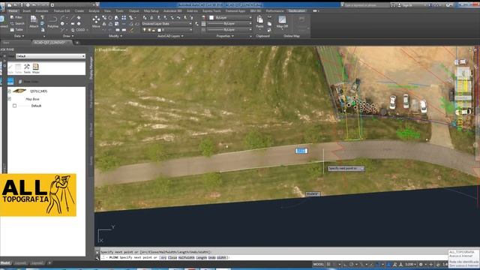480x270 pixels.
Task: Click the MODEL status bar button
Action: point(318,264)
